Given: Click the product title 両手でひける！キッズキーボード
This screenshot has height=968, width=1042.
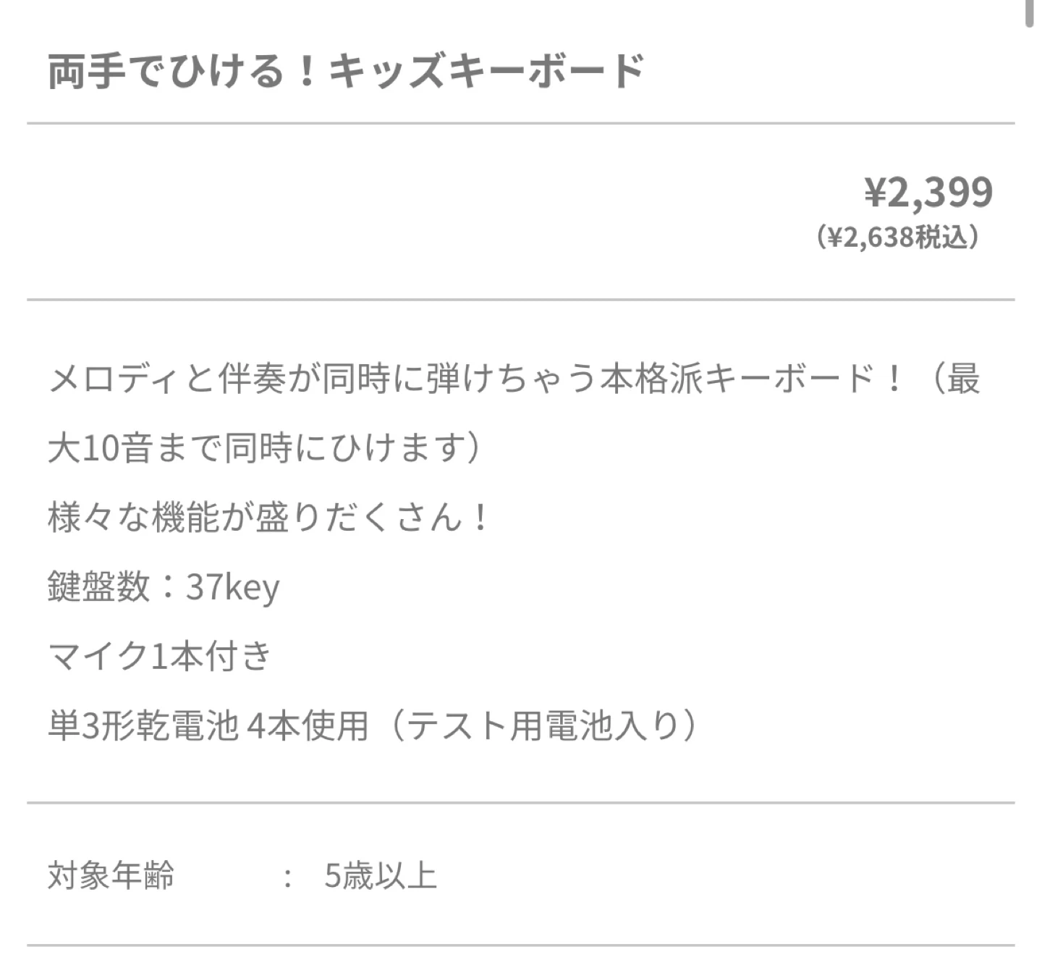Looking at the screenshot, I should 345,71.
